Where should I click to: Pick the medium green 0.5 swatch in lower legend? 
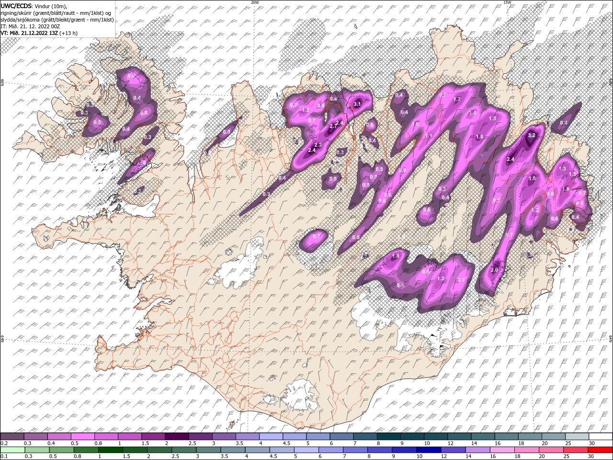(x=62, y=450)
